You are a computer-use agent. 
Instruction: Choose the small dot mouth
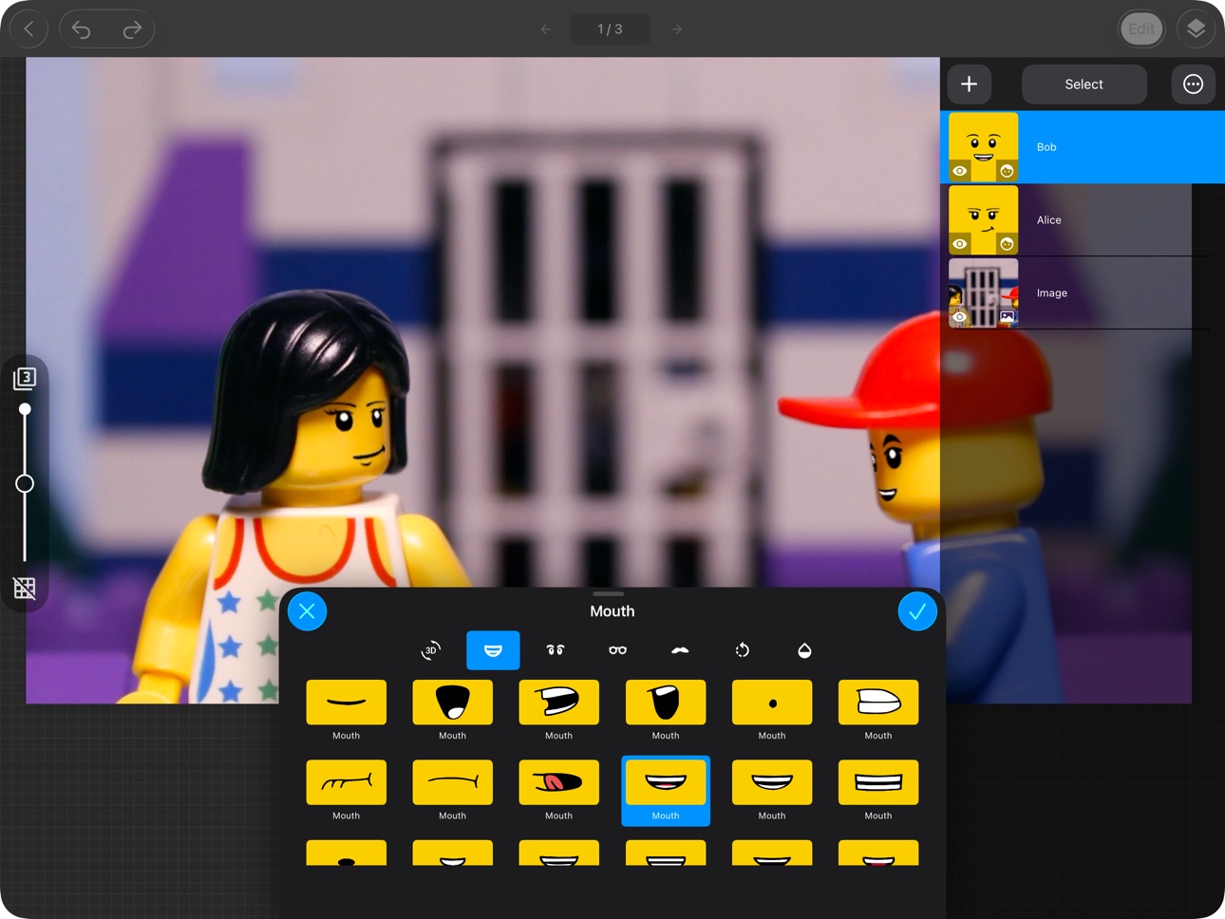coord(772,703)
